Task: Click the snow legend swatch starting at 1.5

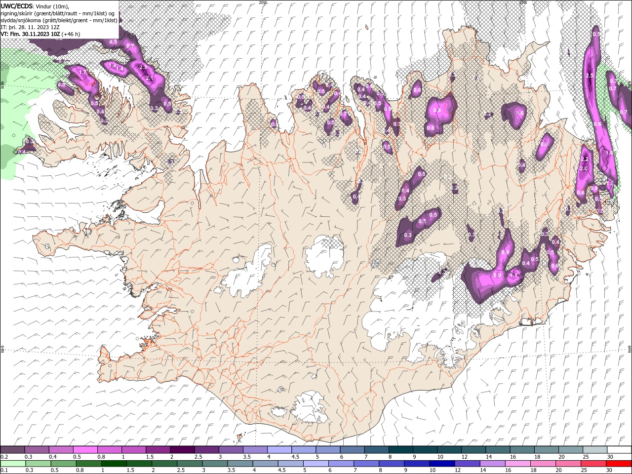Action: coord(158,450)
